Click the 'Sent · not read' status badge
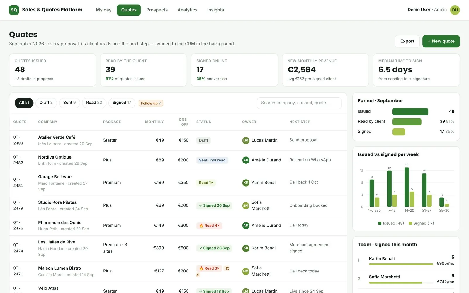 tap(212, 160)
